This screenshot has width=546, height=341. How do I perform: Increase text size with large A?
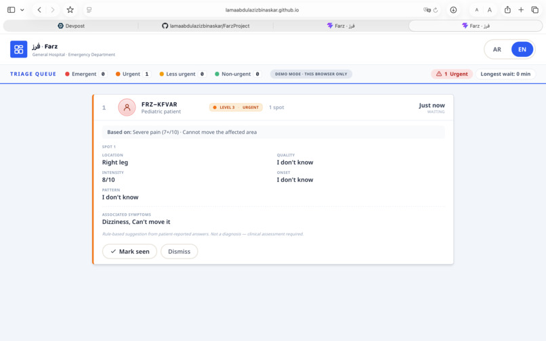[x=490, y=10]
